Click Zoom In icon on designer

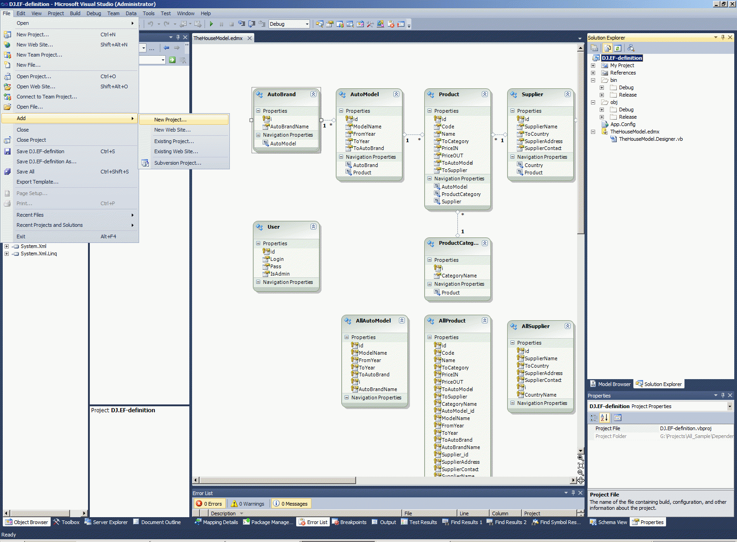click(x=580, y=458)
